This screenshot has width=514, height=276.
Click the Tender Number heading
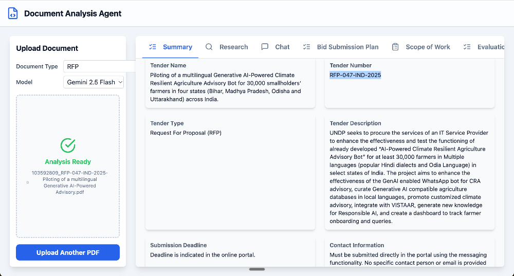tap(351, 65)
